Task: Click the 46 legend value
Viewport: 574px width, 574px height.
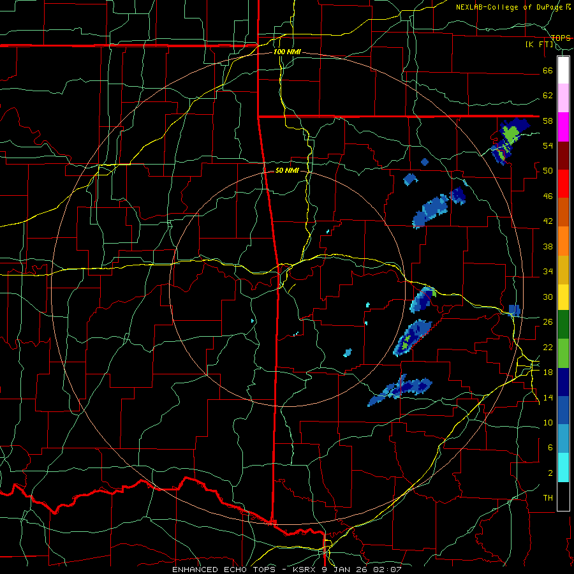Action: (548, 196)
